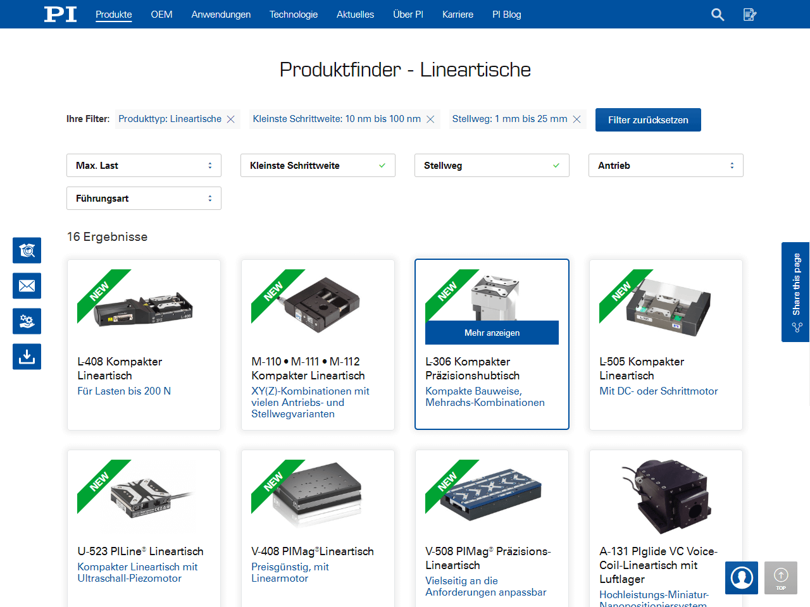The width and height of the screenshot is (810, 607).
Task: Open the search magnifier icon
Action: [718, 15]
